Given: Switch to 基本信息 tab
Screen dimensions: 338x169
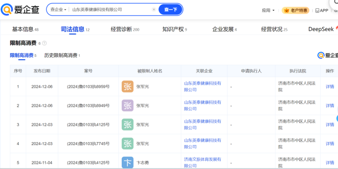Looking at the screenshot, I should (x=25, y=29).
